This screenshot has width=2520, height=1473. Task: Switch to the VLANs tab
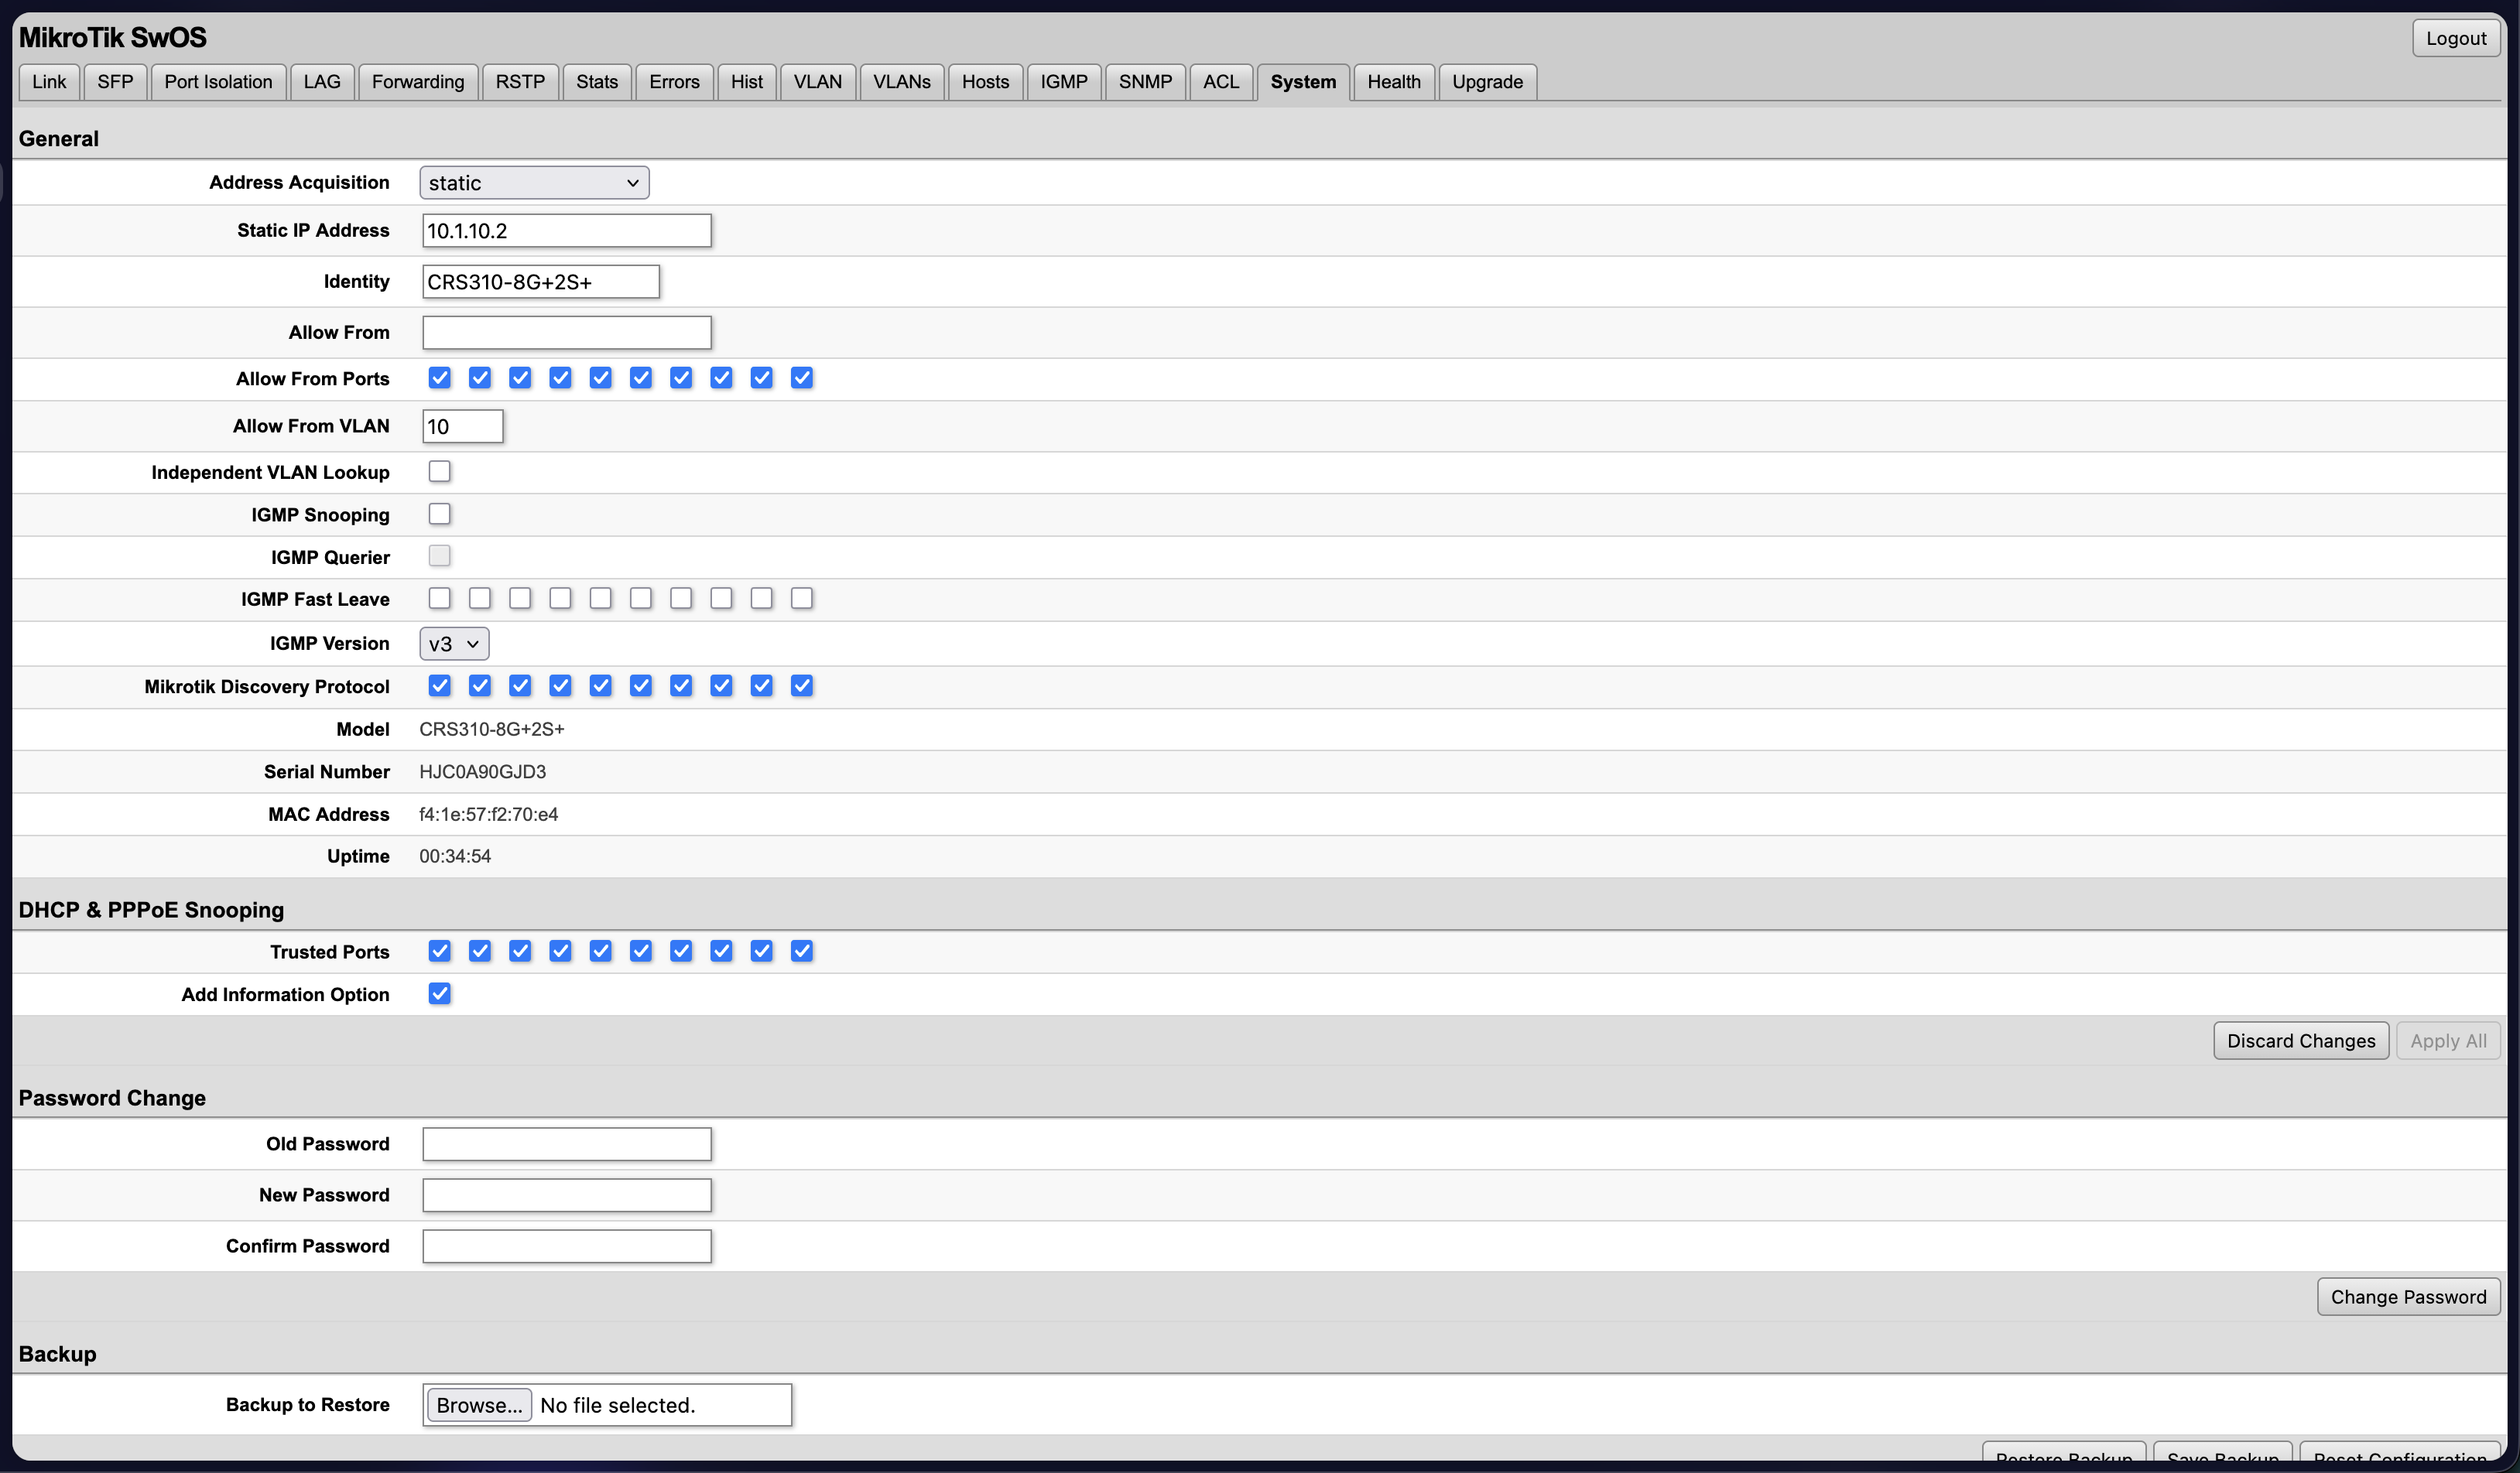[901, 82]
